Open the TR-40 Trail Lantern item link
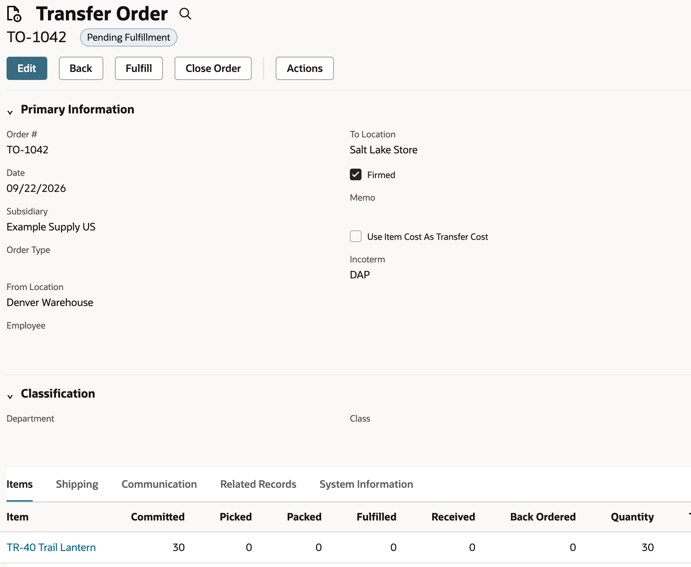The width and height of the screenshot is (691, 567). pos(51,547)
